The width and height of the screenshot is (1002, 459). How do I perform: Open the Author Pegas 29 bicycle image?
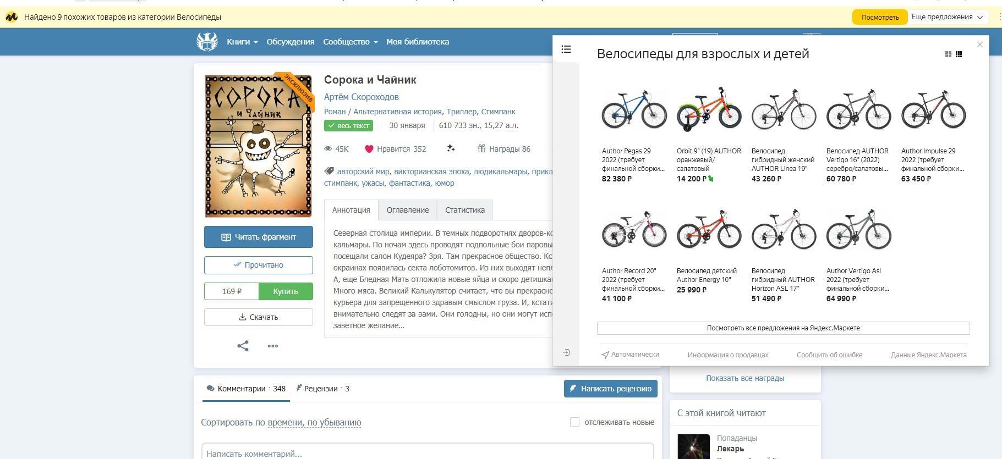(x=634, y=109)
